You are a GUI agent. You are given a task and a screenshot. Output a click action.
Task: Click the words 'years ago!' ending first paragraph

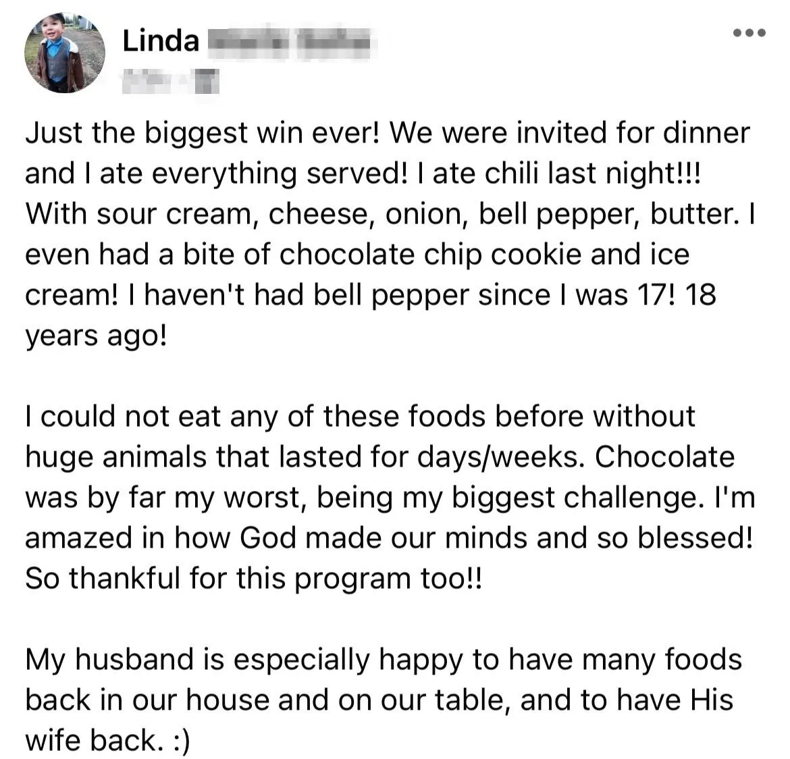point(96,336)
